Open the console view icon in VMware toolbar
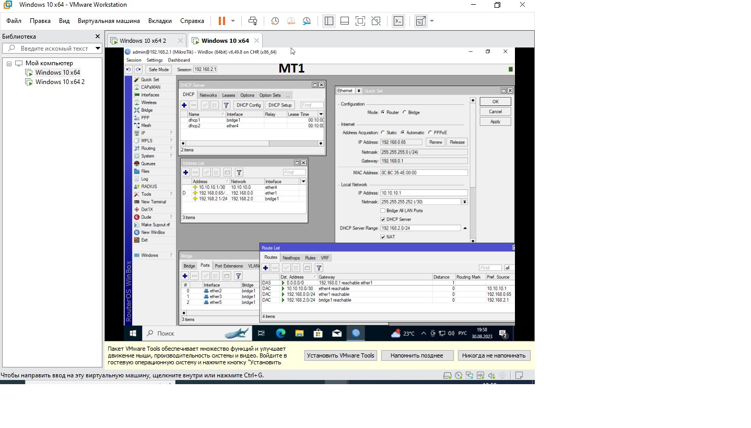 tap(398, 21)
